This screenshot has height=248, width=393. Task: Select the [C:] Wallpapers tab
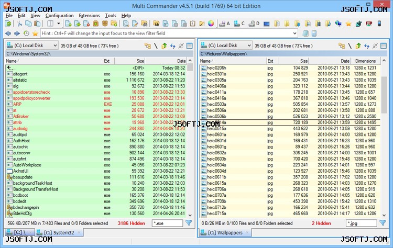coord(225,232)
